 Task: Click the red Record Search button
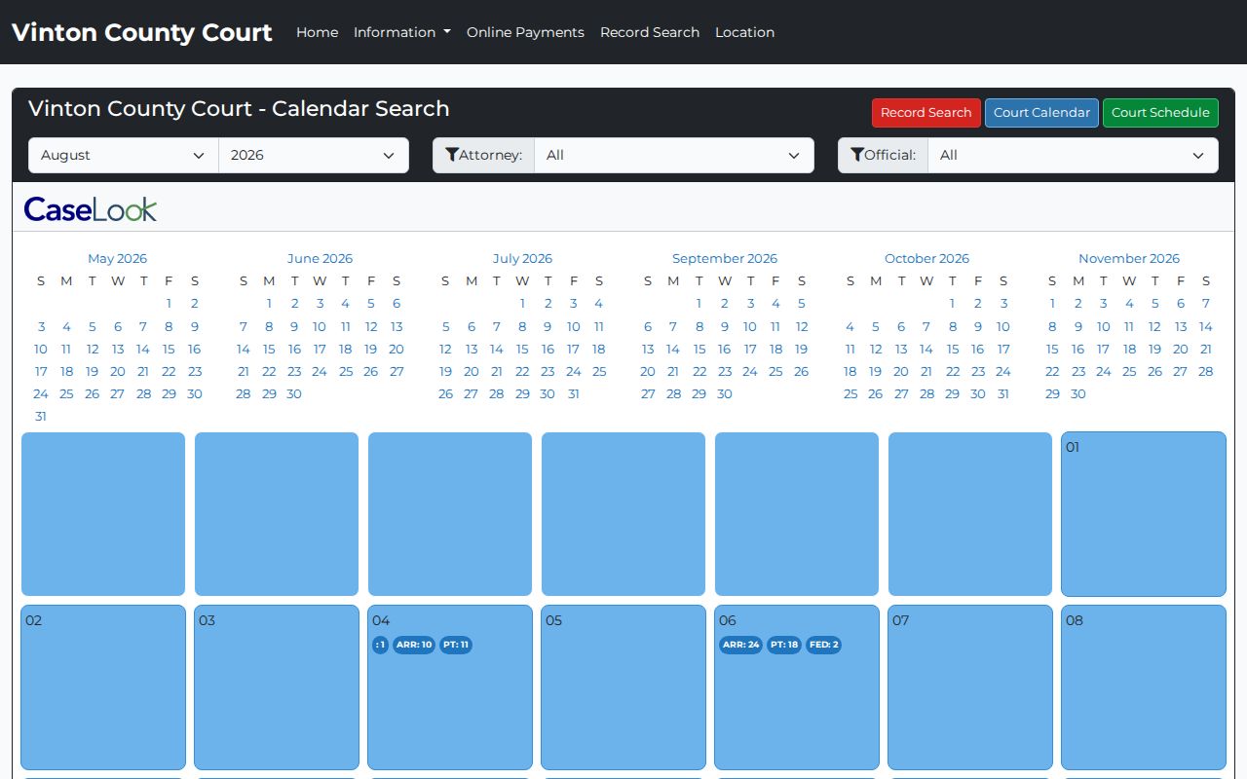click(926, 113)
